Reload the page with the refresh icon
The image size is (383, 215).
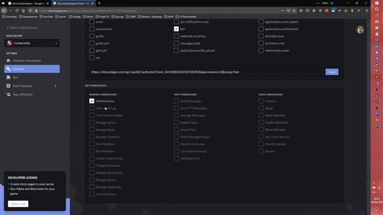pos(17,11)
